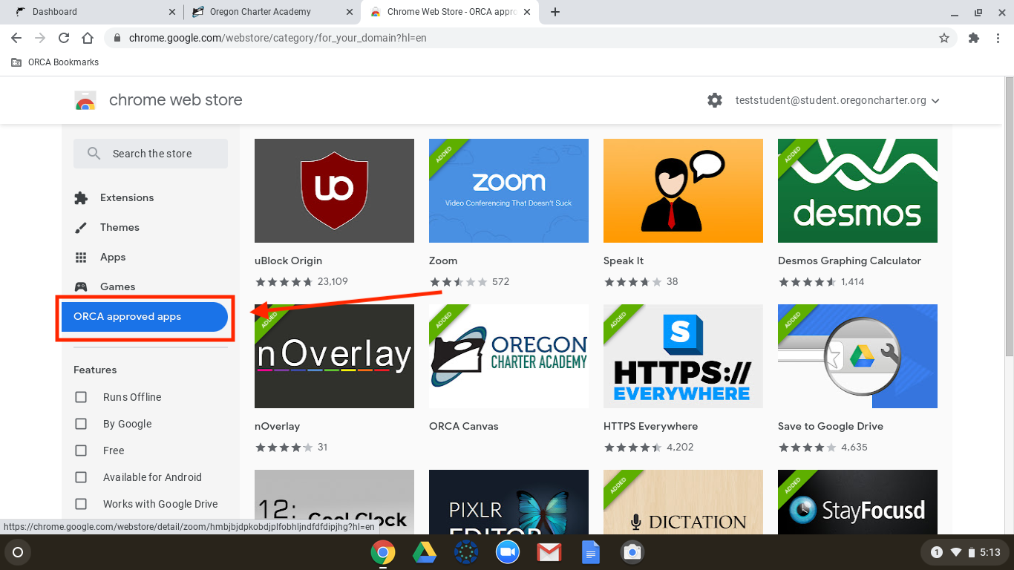Viewport: 1014px width, 570px height.
Task: Click the Chrome forward arrow
Action: pos(40,38)
